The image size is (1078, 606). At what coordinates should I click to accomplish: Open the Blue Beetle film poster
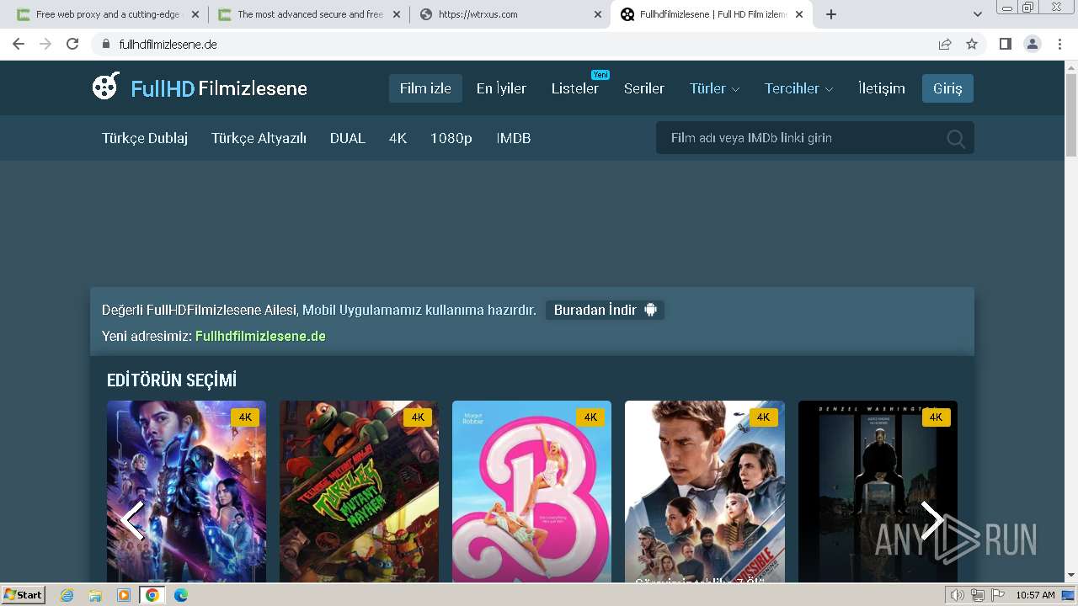[186, 492]
